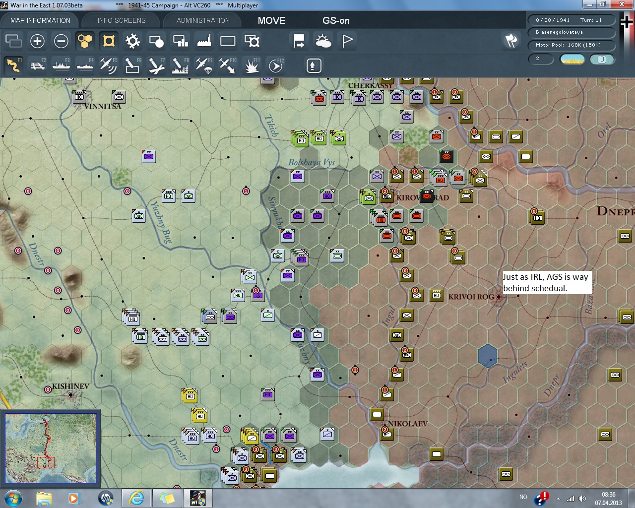The image size is (635, 508).
Task: Click the Brezenegolovataya location label
Action: (571, 32)
